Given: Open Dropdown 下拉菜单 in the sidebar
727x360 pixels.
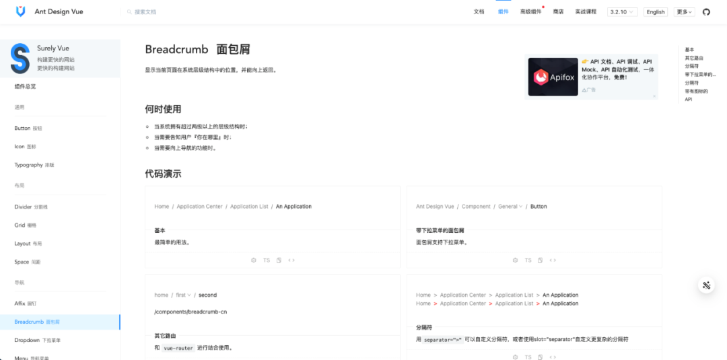Looking at the screenshot, I should click(x=60, y=340).
